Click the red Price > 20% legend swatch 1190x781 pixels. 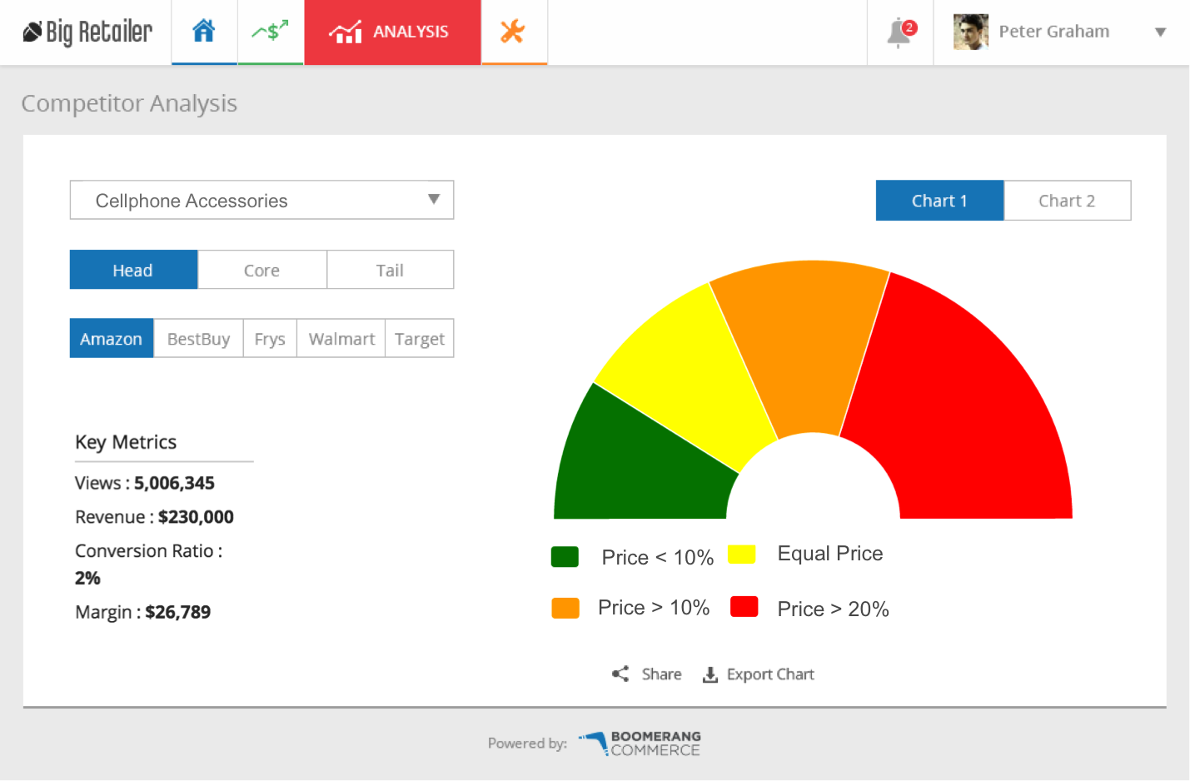(744, 607)
